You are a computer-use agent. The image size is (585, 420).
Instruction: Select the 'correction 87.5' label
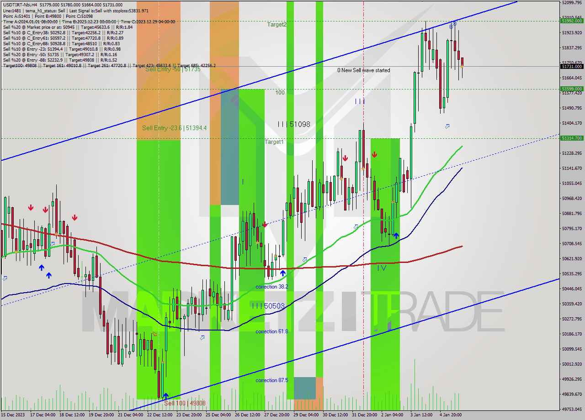coord(272,380)
